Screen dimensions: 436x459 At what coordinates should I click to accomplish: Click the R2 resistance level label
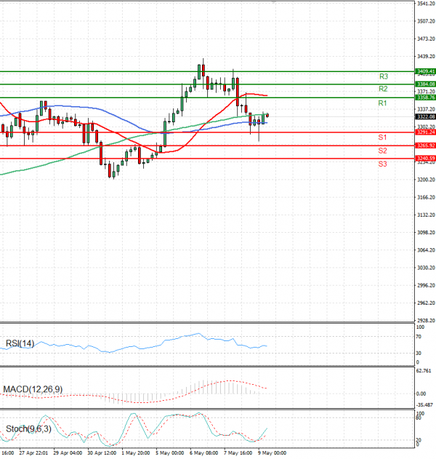coord(384,89)
